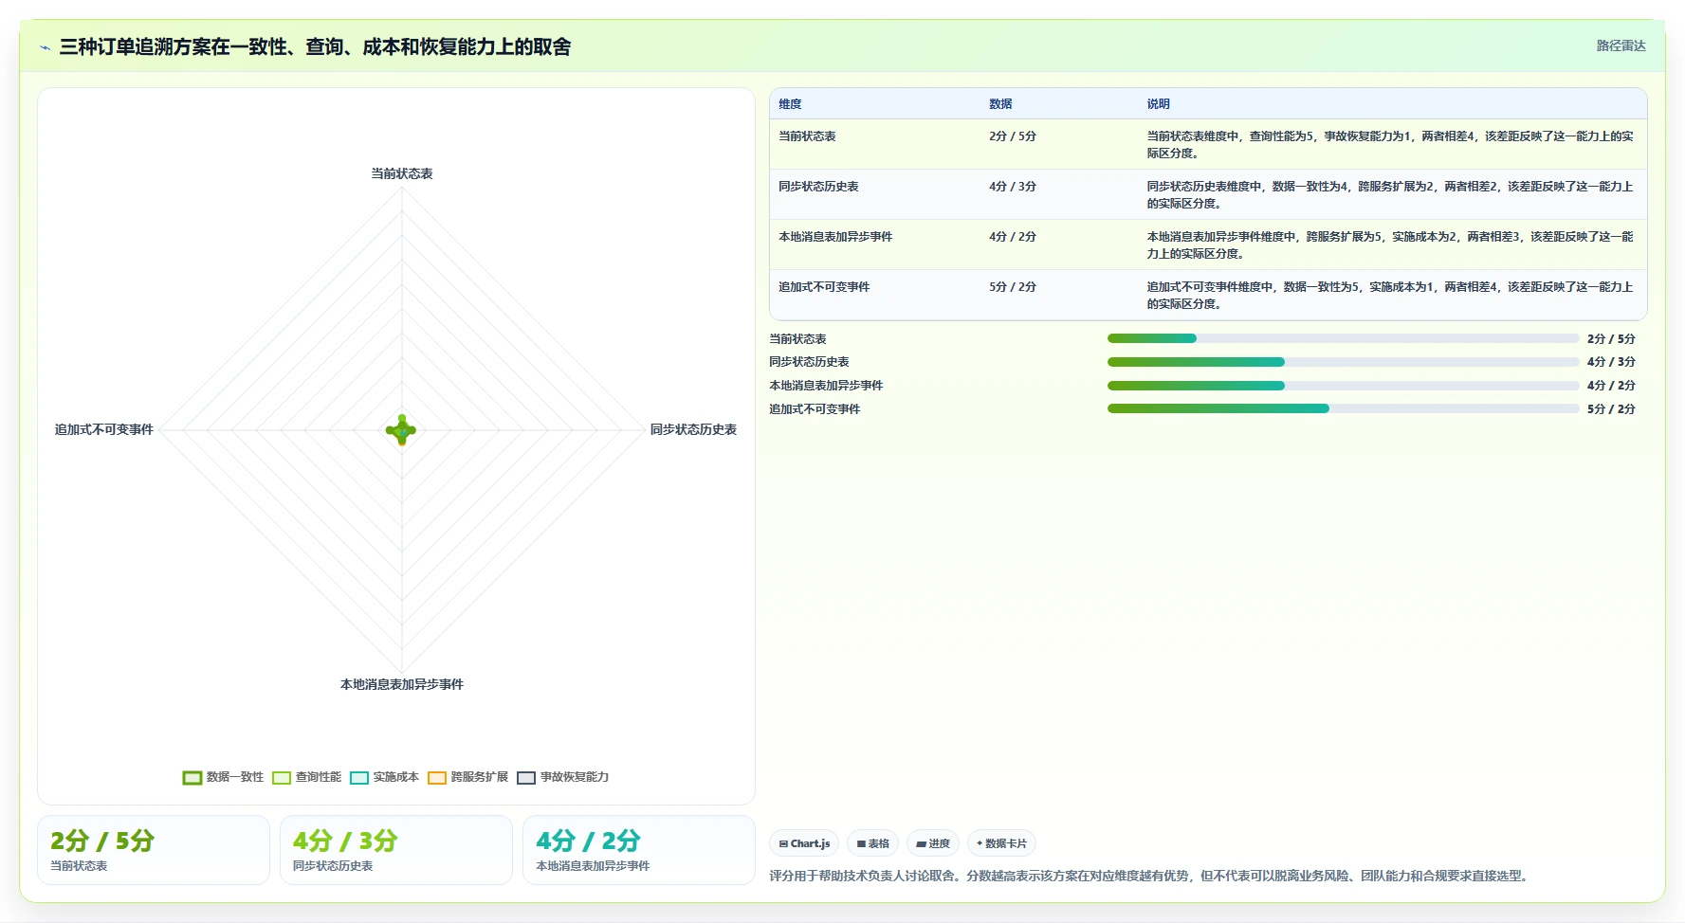Click the small blue icon beside the page title
This screenshot has width=1685, height=923.
click(x=45, y=47)
